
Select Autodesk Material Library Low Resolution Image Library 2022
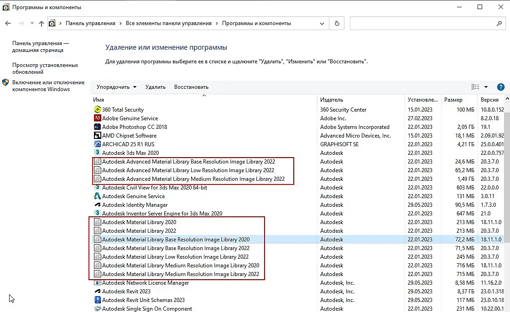[x=175, y=257]
